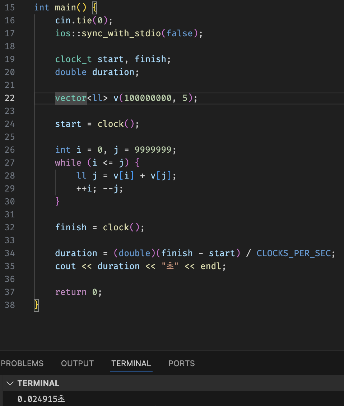Click sync_with_stdio call on line 17
344x406 pixels.
coord(121,33)
